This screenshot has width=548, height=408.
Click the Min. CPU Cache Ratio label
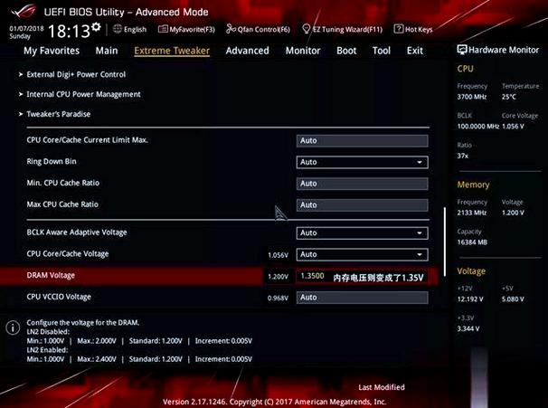tap(63, 183)
